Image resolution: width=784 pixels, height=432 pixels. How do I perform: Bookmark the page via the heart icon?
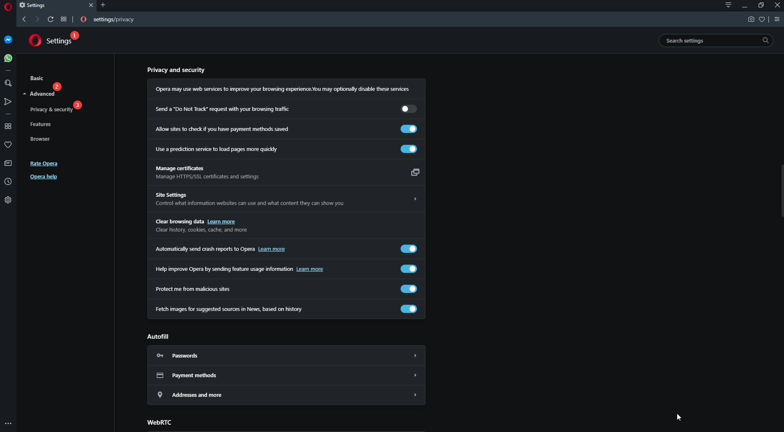click(x=762, y=19)
